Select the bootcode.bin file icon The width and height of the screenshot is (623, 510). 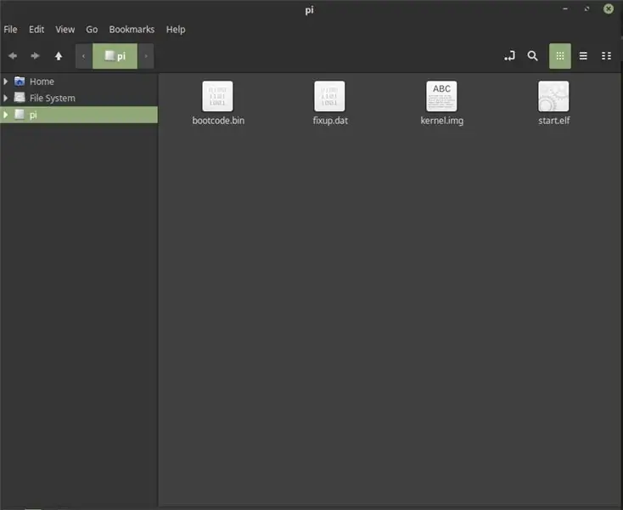click(217, 96)
